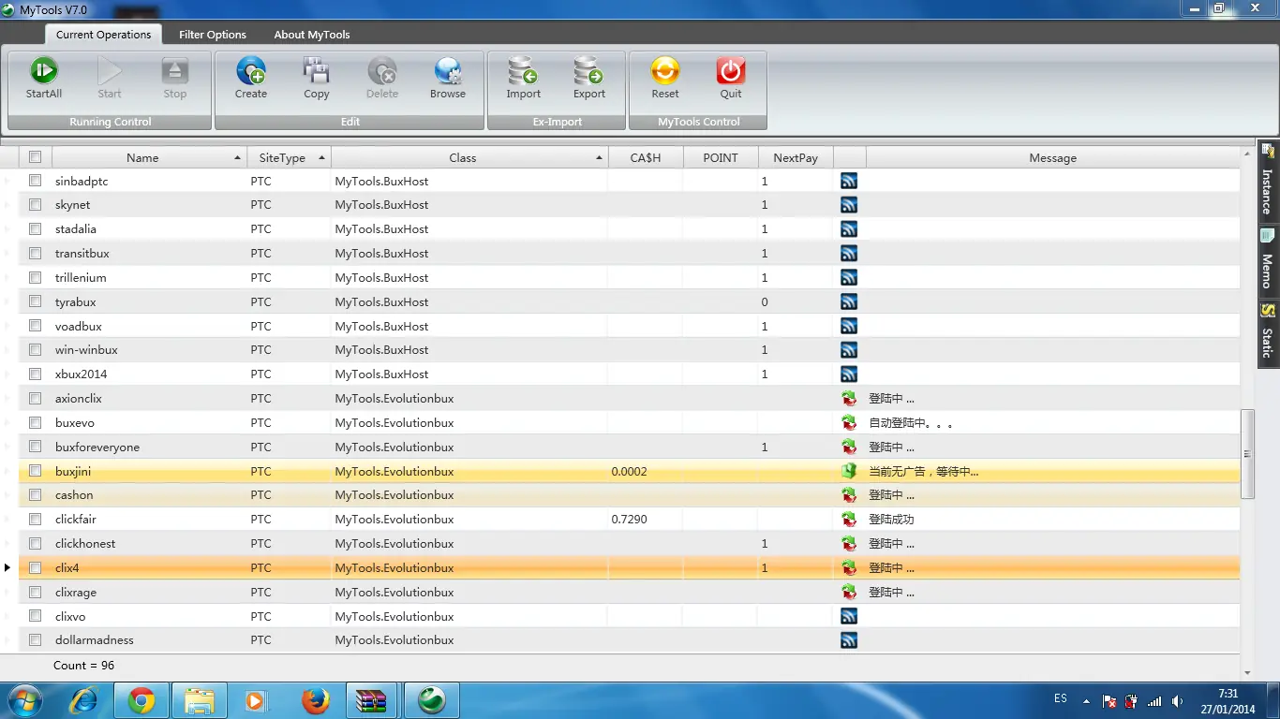Screen dimensions: 1280x719
Task: Click the StartAll toolbar icon
Action: 44,71
